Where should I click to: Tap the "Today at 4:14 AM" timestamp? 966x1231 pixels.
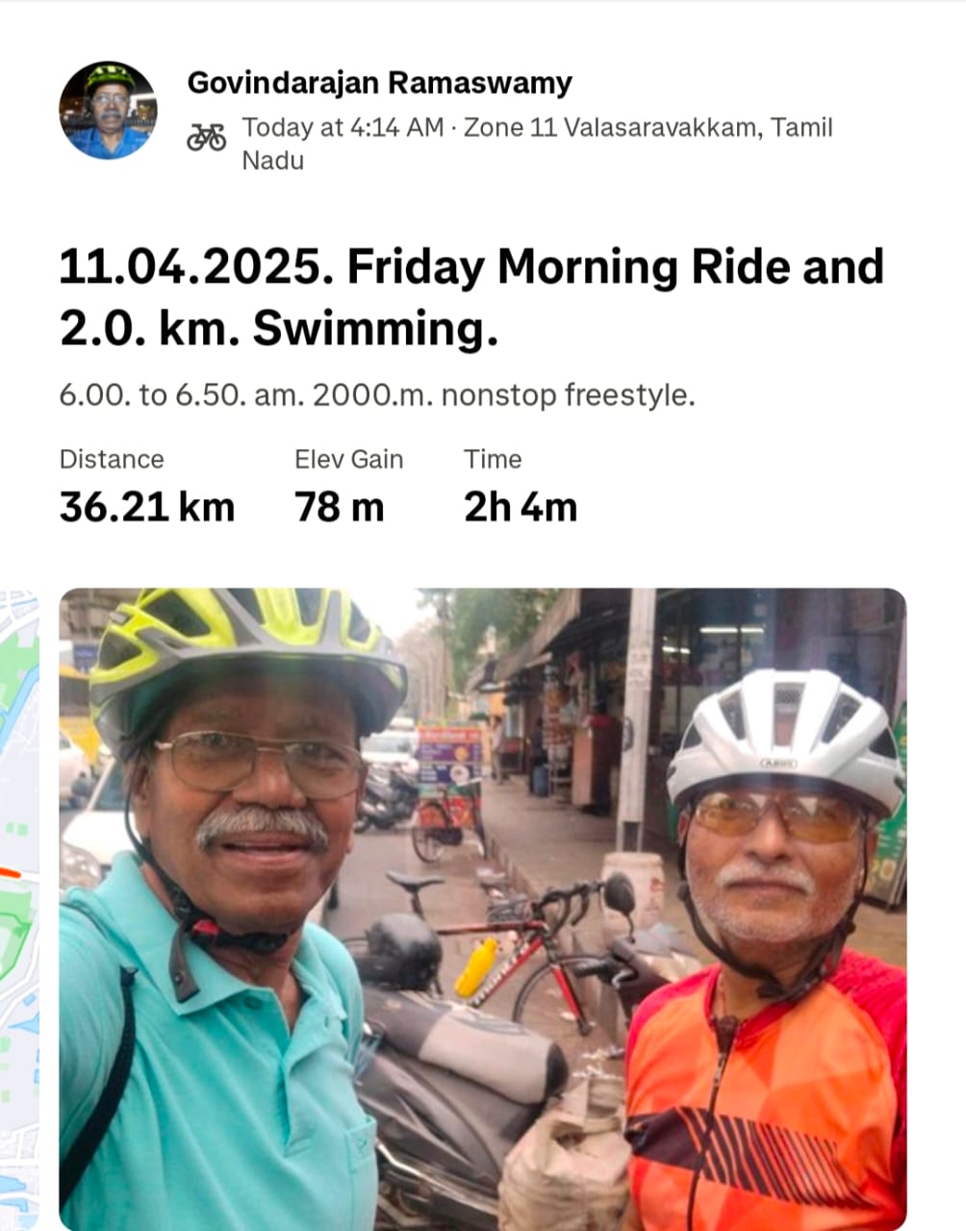343,128
